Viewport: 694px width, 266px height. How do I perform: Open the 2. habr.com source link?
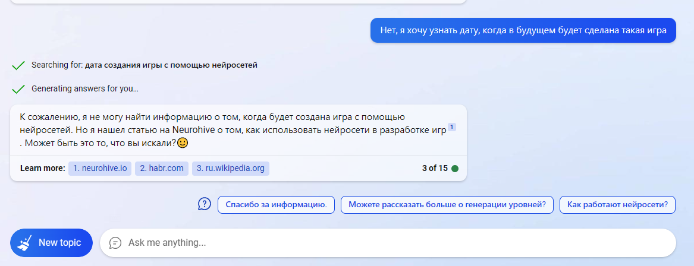[162, 169]
